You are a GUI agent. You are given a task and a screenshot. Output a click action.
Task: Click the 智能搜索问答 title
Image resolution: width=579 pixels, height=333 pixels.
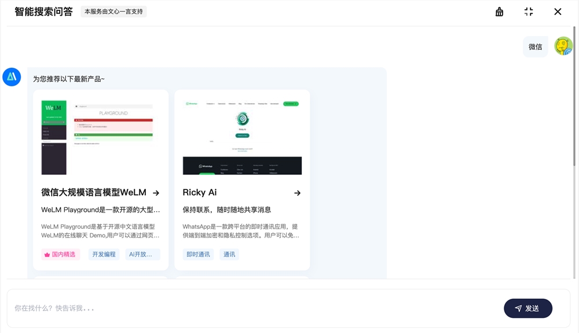tap(43, 12)
